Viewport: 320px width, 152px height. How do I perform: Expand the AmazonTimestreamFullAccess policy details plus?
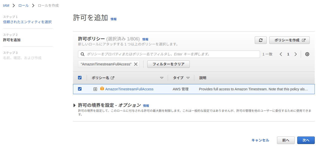pyautogui.click(x=95, y=89)
